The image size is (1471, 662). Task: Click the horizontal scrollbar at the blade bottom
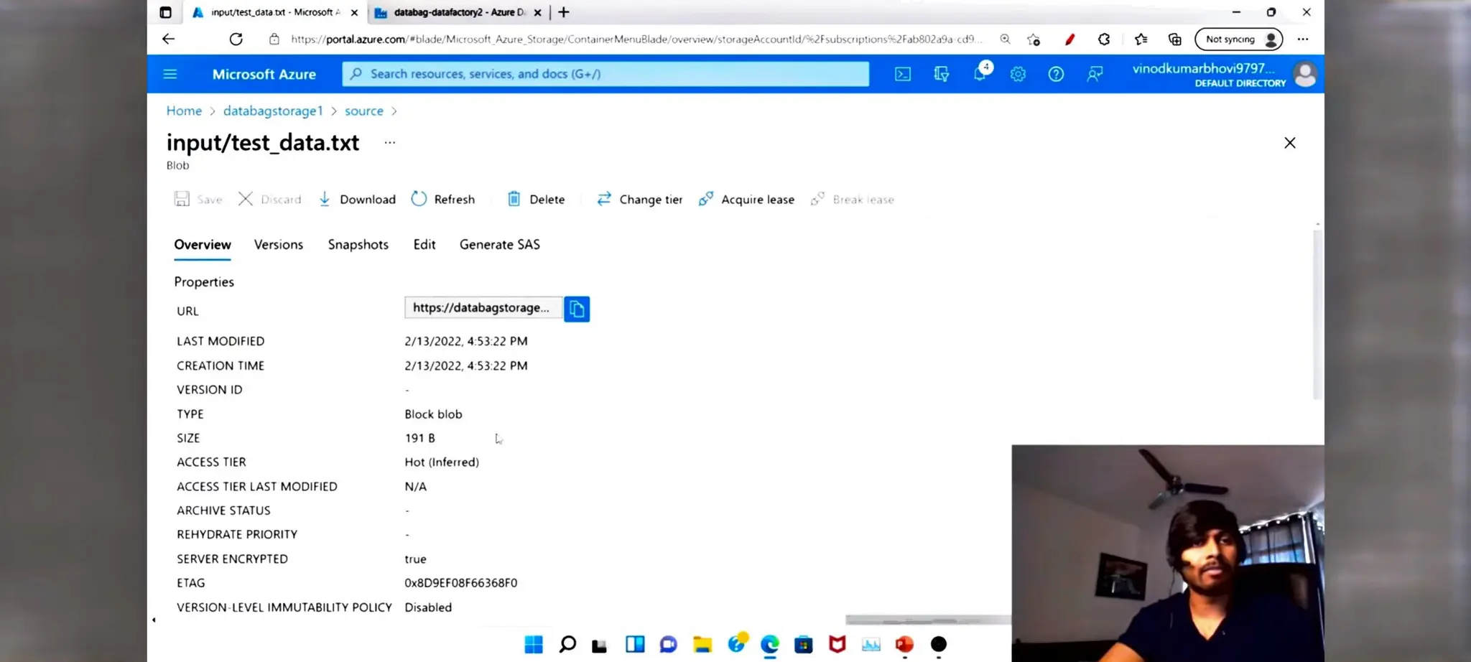[928, 620]
